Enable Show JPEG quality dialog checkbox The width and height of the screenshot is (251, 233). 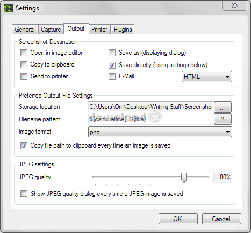click(24, 194)
